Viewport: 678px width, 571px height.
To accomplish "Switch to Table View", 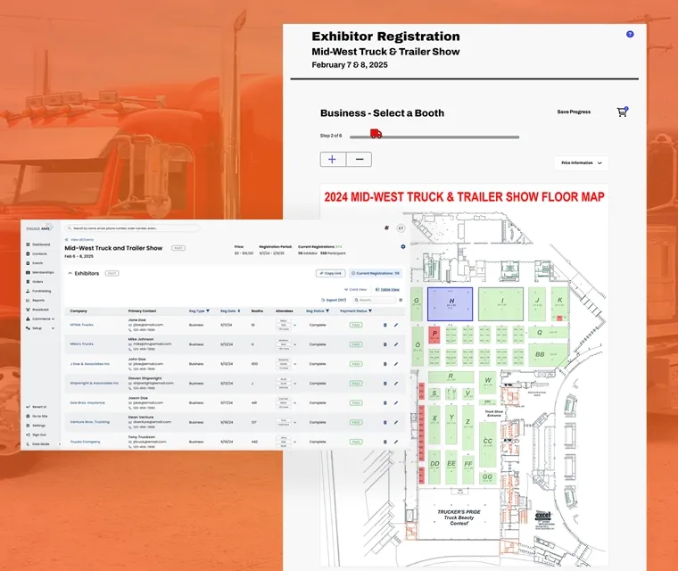I will (387, 289).
